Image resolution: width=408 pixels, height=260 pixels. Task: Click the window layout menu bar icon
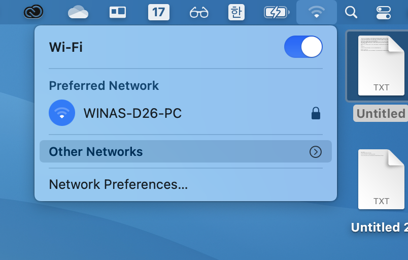[x=118, y=12]
